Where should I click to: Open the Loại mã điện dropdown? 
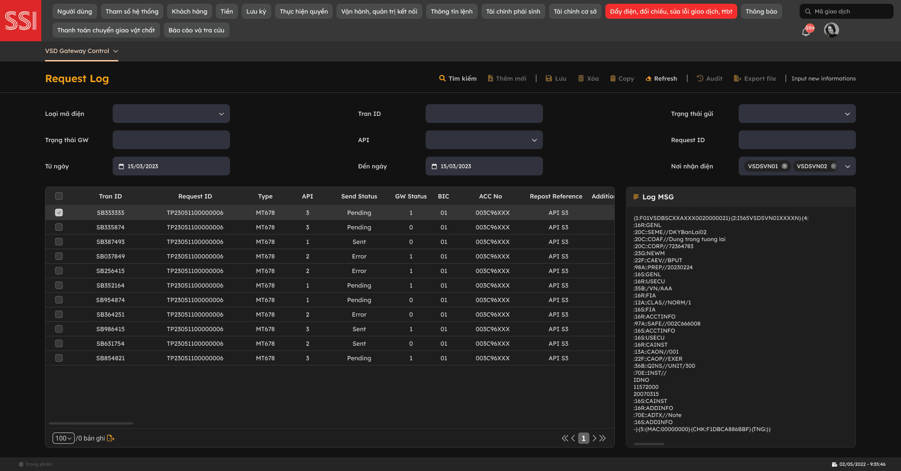point(171,114)
